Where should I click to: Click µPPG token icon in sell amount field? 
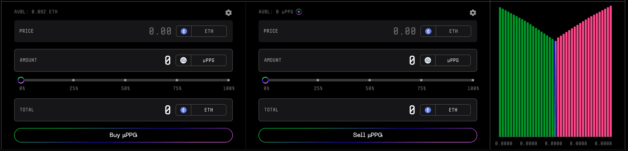point(428,60)
